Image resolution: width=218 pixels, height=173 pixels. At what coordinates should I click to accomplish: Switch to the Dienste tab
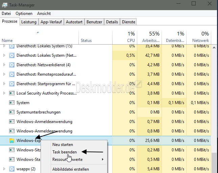coord(129,22)
